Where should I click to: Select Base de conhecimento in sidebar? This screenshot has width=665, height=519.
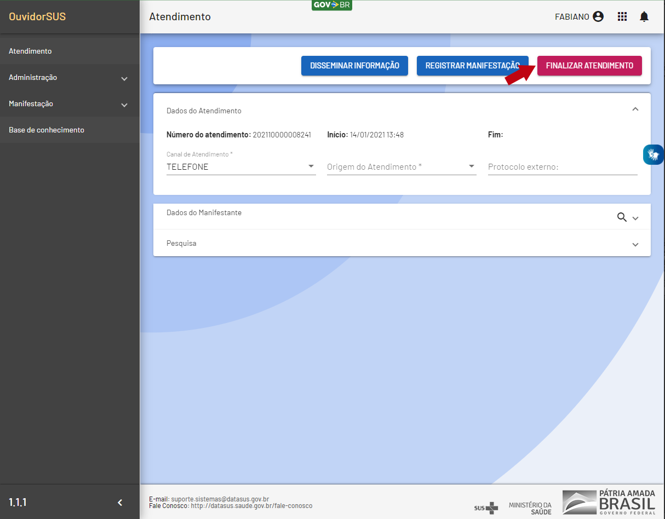click(47, 130)
